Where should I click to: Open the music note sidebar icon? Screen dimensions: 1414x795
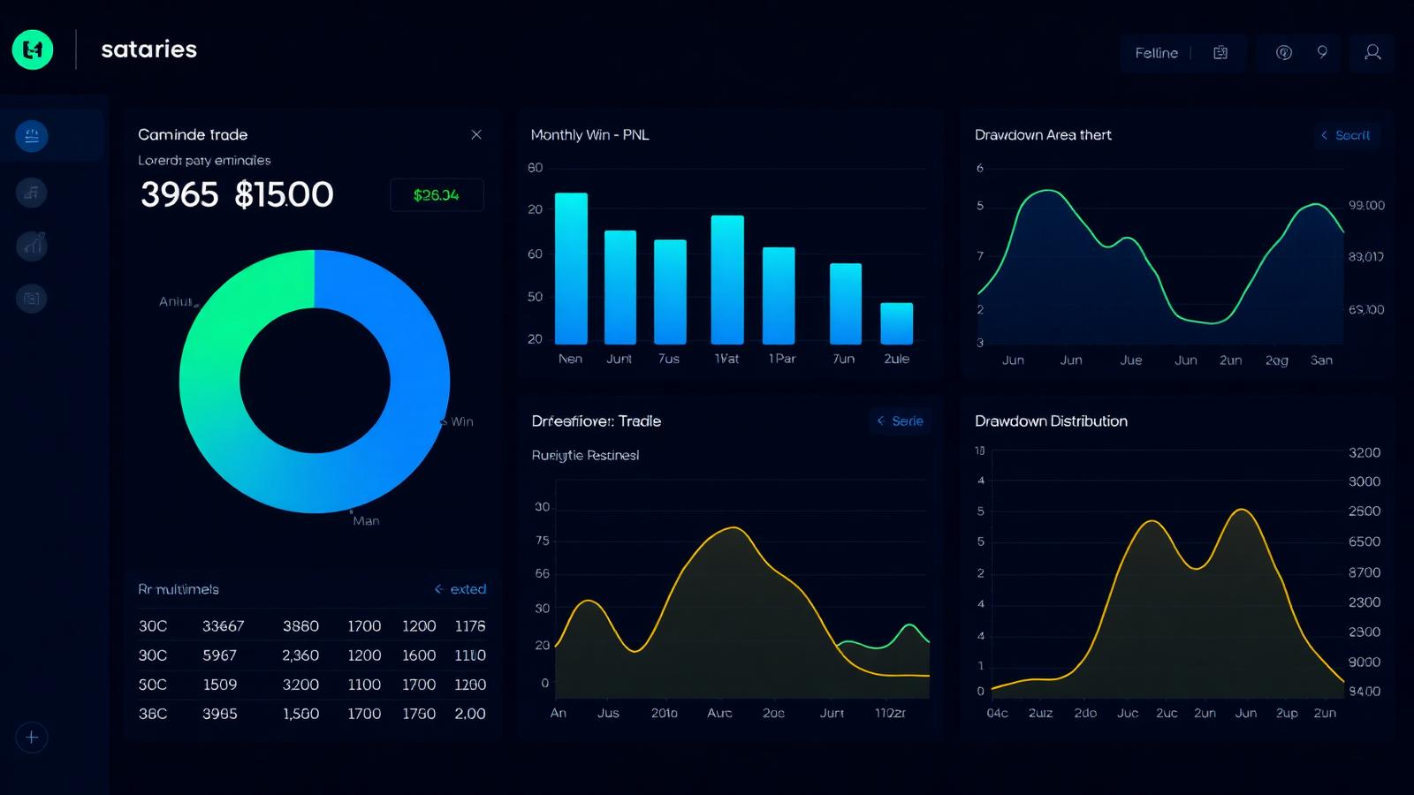(x=32, y=193)
